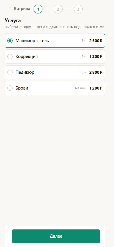This screenshot has height=247, width=114.
Task: Click the 2 800 ₽ price of Педикюр
Action: click(96, 72)
